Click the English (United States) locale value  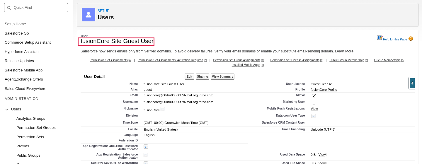(161, 129)
